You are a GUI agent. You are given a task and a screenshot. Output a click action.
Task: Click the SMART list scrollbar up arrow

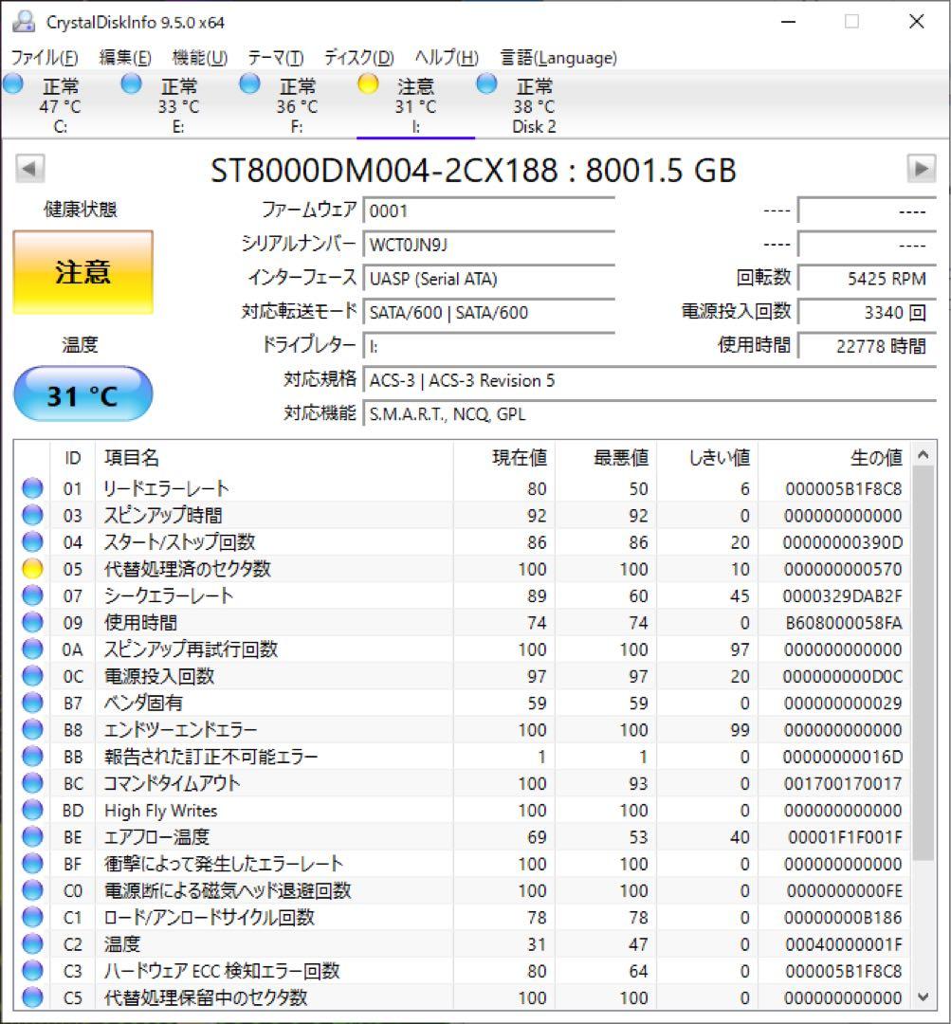[923, 453]
